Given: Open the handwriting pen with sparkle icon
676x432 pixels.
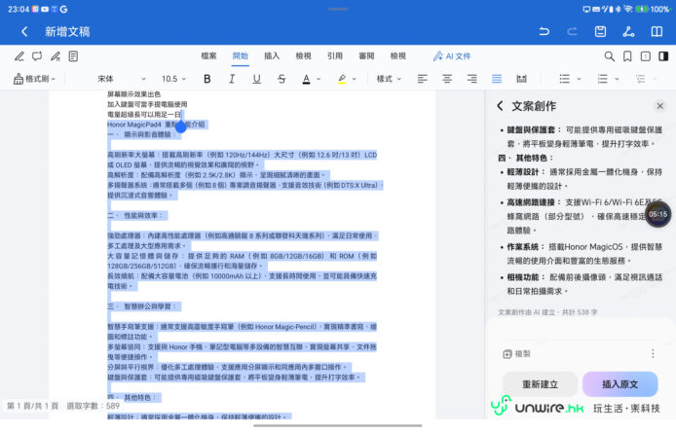Looking at the screenshot, I should pyautogui.click(x=56, y=56).
